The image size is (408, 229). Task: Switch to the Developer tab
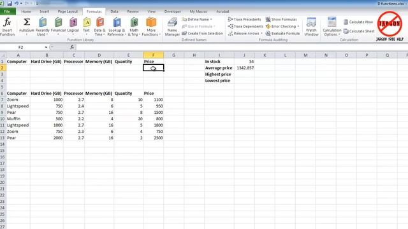click(x=173, y=11)
